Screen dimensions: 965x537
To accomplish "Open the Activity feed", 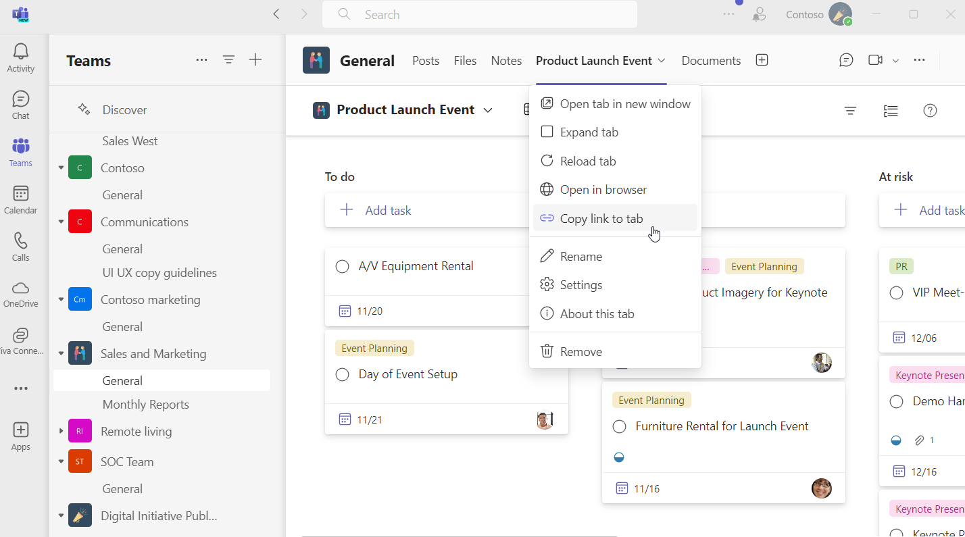I will tap(21, 57).
